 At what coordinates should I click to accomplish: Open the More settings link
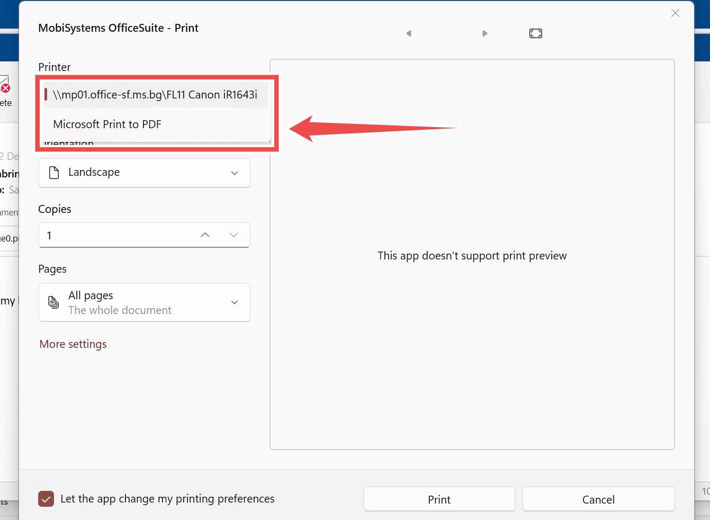[73, 344]
